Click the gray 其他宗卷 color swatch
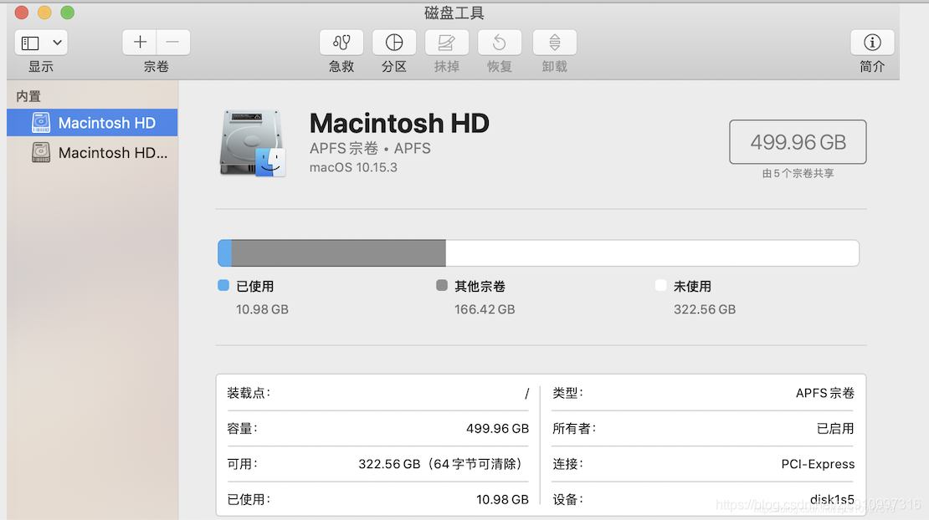 (441, 286)
